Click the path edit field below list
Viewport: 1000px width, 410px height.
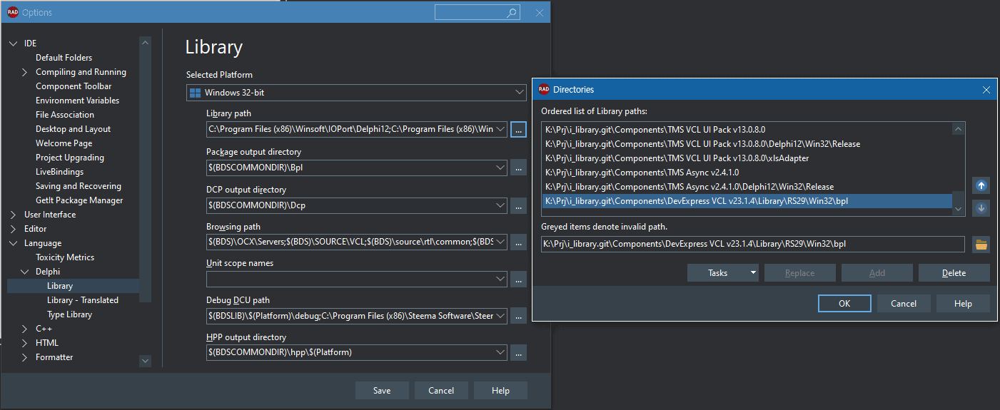pyautogui.click(x=752, y=245)
